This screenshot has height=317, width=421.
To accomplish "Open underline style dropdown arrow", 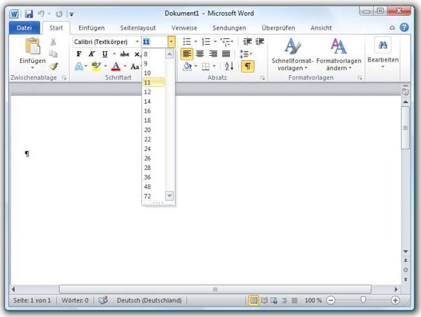I will click(114, 54).
